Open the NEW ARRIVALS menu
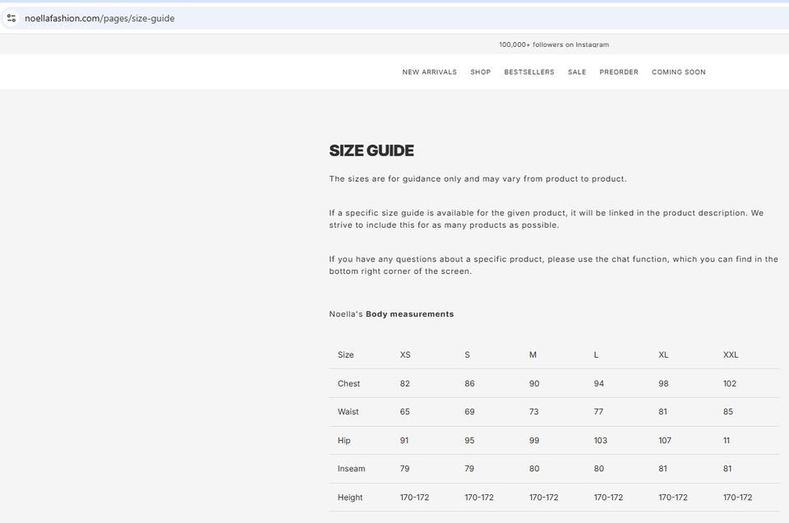789x523 pixels. [x=429, y=72]
